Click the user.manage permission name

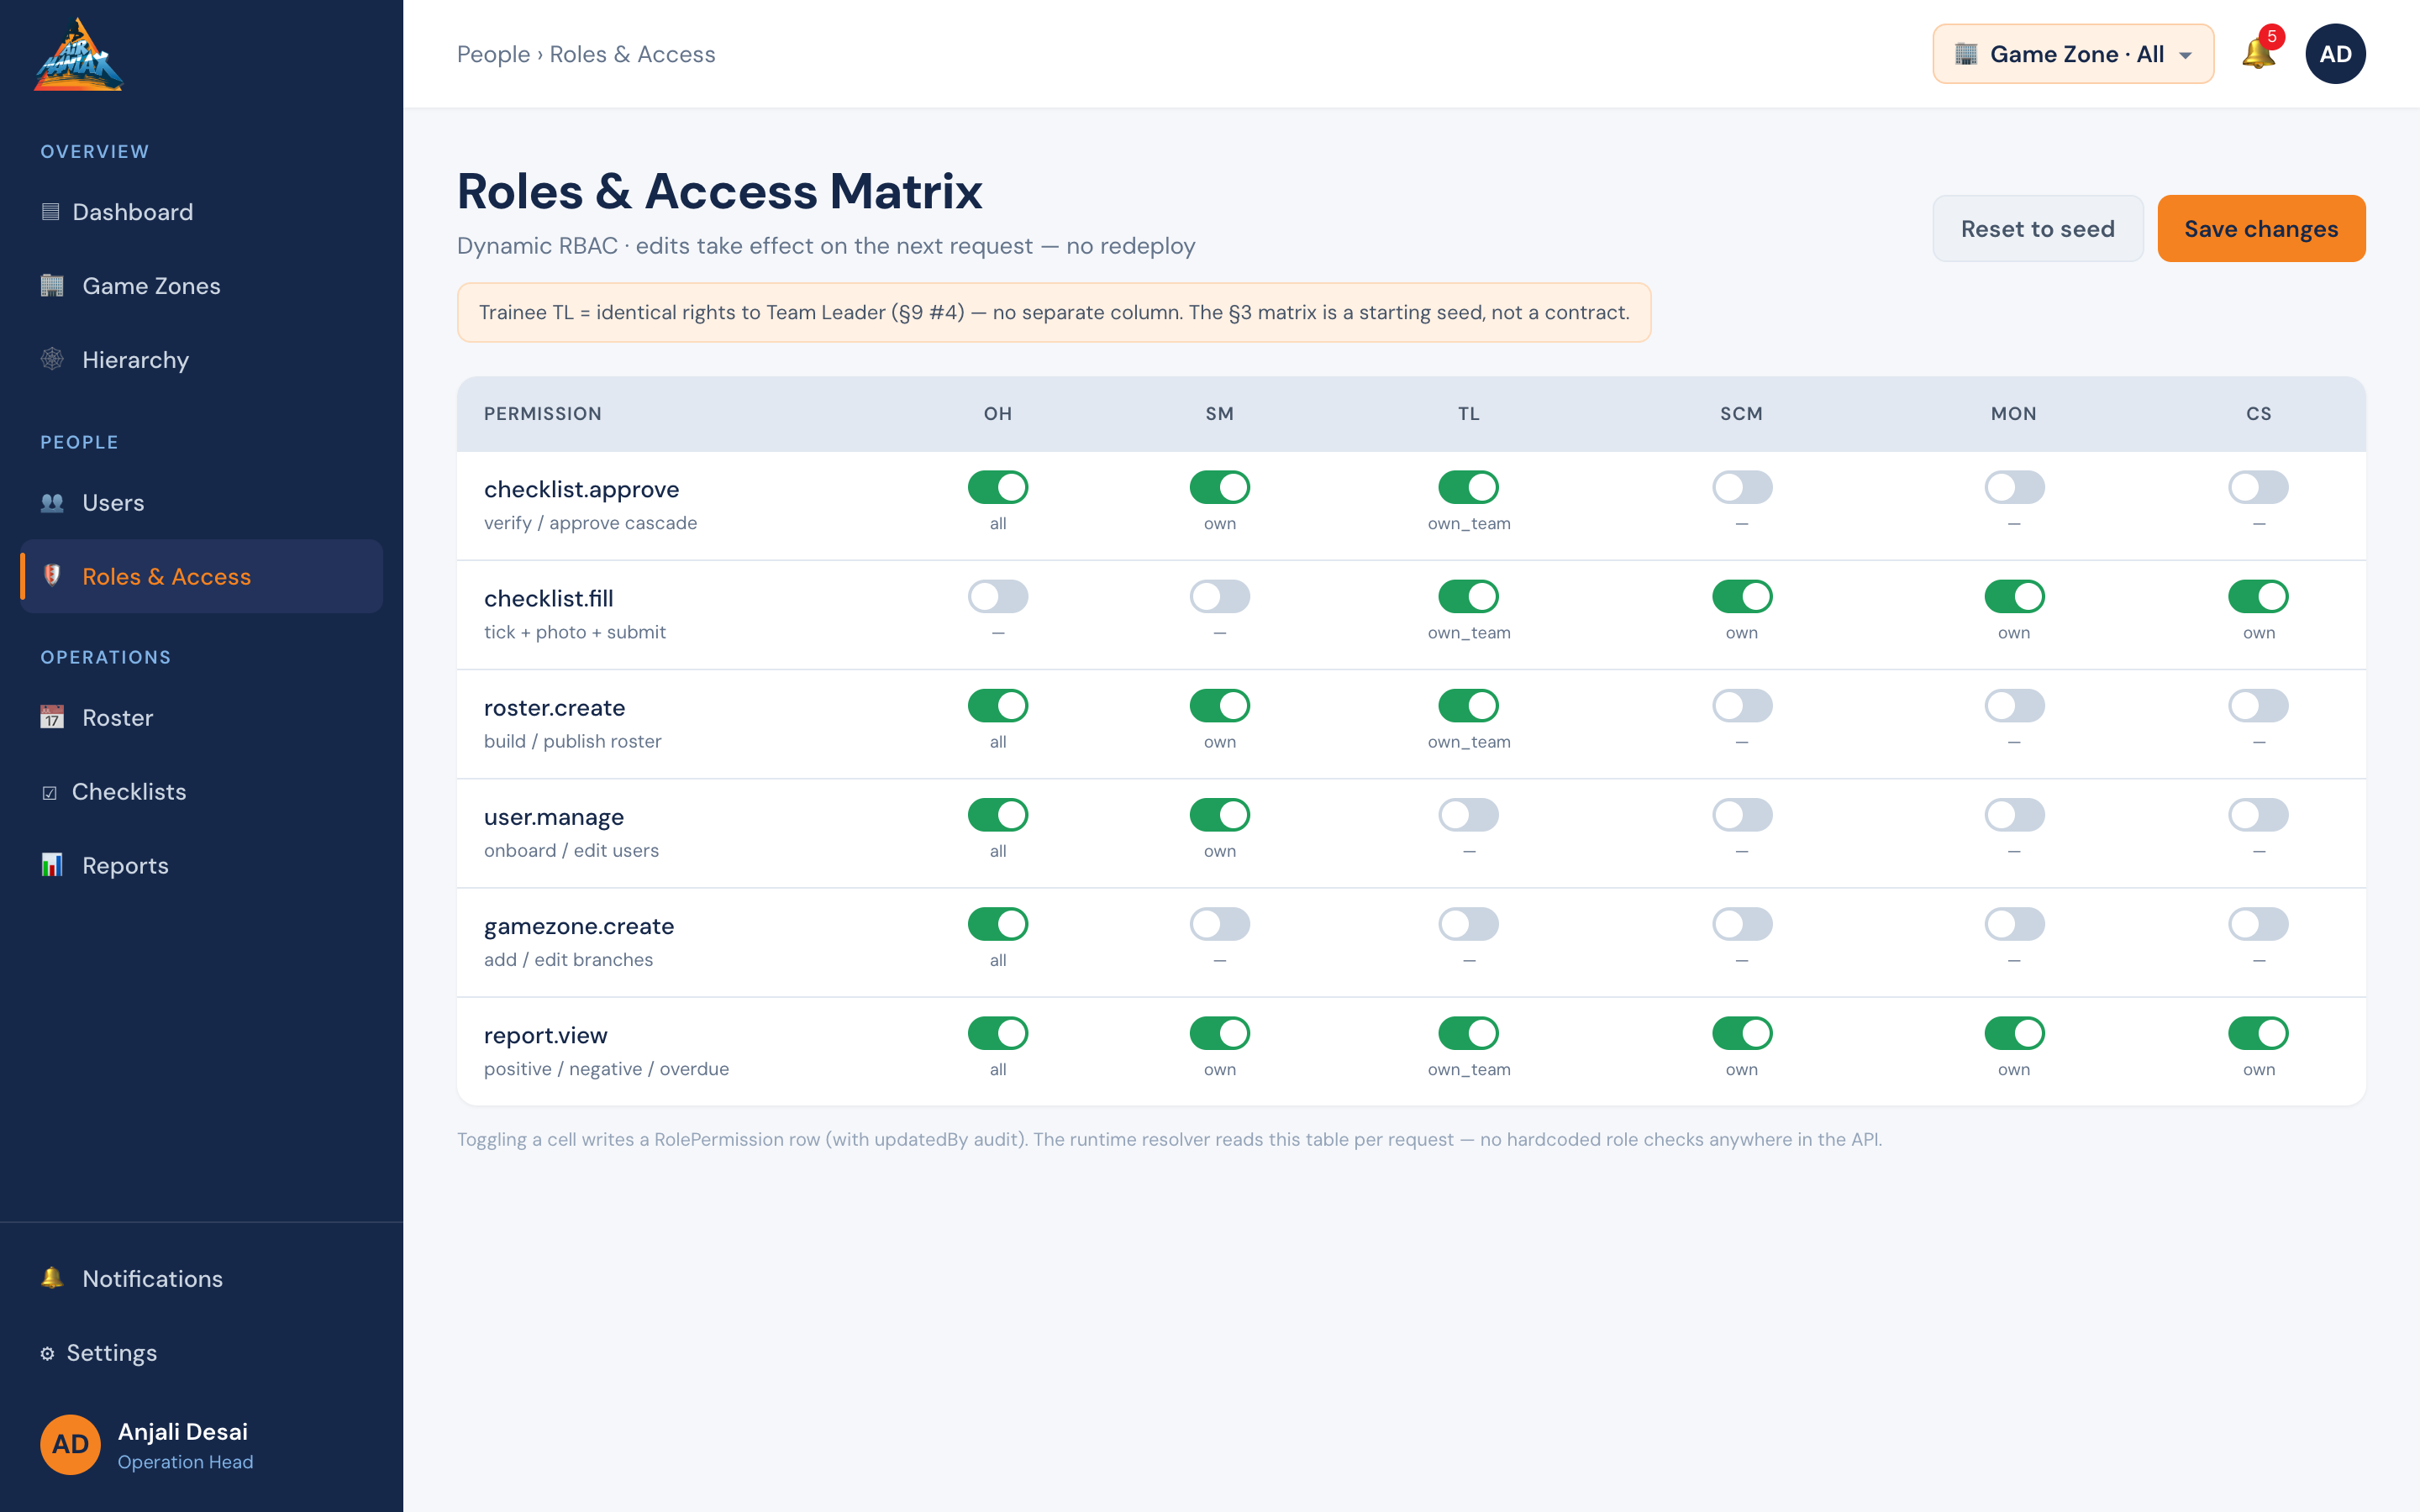[553, 817]
